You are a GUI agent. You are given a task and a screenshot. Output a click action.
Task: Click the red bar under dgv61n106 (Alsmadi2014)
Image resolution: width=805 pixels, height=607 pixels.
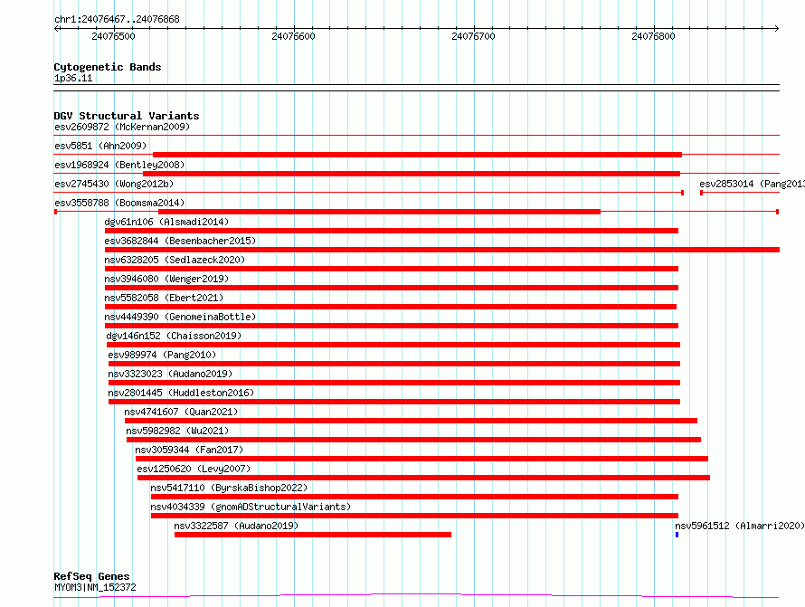click(392, 231)
